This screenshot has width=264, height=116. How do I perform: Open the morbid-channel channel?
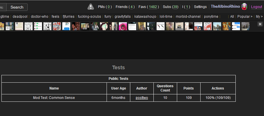[x=188, y=17]
